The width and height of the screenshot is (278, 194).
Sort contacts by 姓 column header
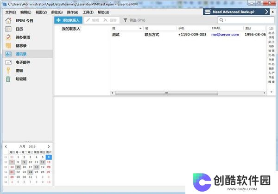click(126, 28)
